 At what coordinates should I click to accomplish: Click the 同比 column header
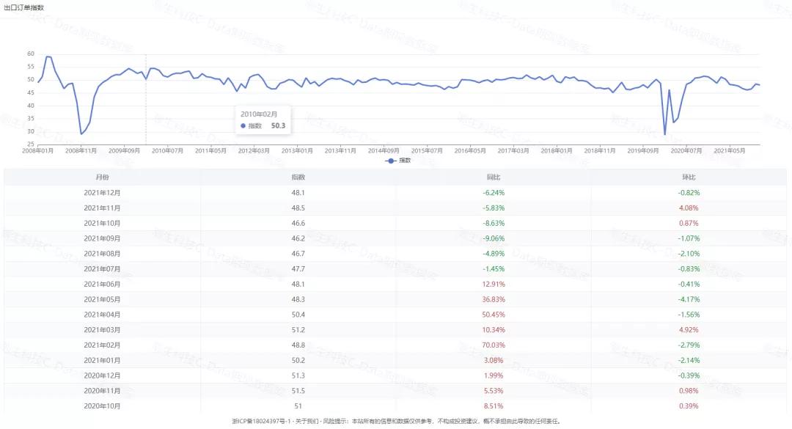tap(494, 177)
